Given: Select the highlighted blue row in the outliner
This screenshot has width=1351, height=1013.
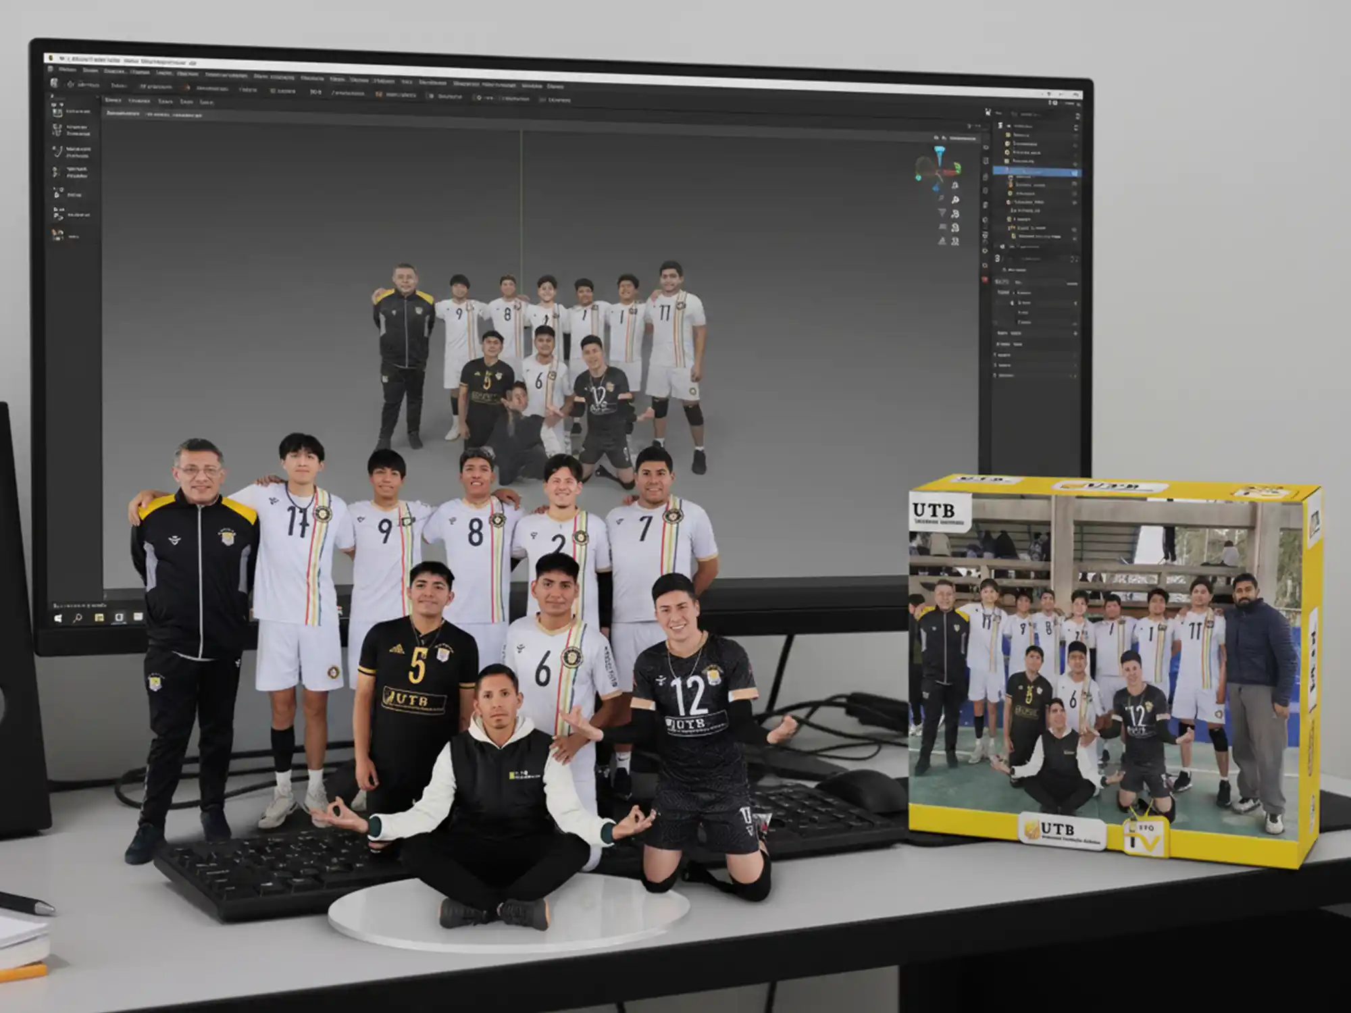Looking at the screenshot, I should click(x=1034, y=173).
